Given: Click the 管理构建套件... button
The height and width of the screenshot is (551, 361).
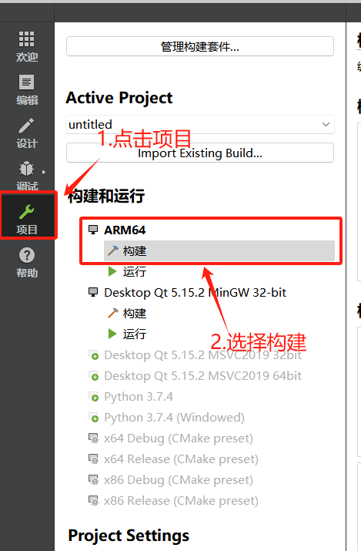Looking at the screenshot, I should (x=200, y=46).
